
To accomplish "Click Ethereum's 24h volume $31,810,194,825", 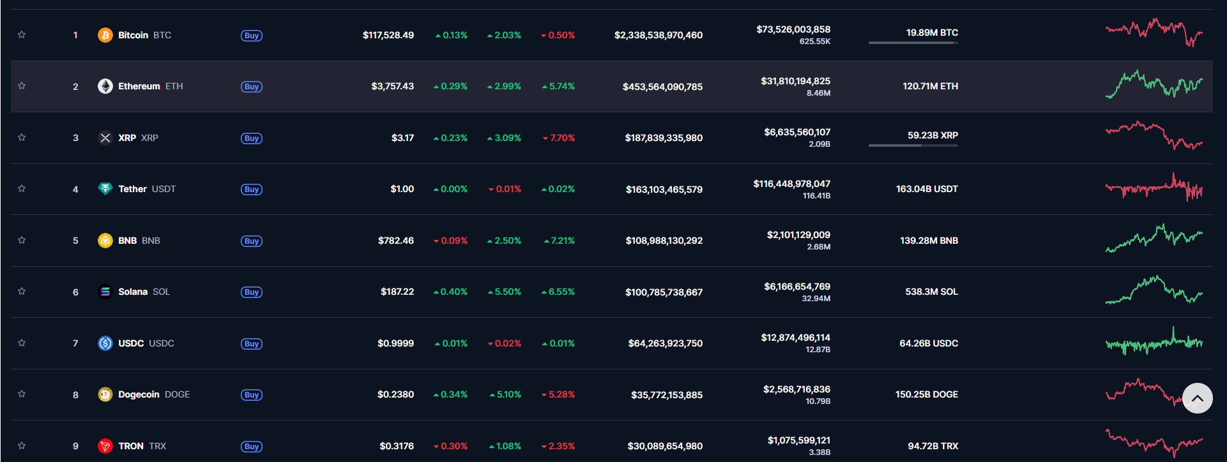I will pyautogui.click(x=796, y=81).
